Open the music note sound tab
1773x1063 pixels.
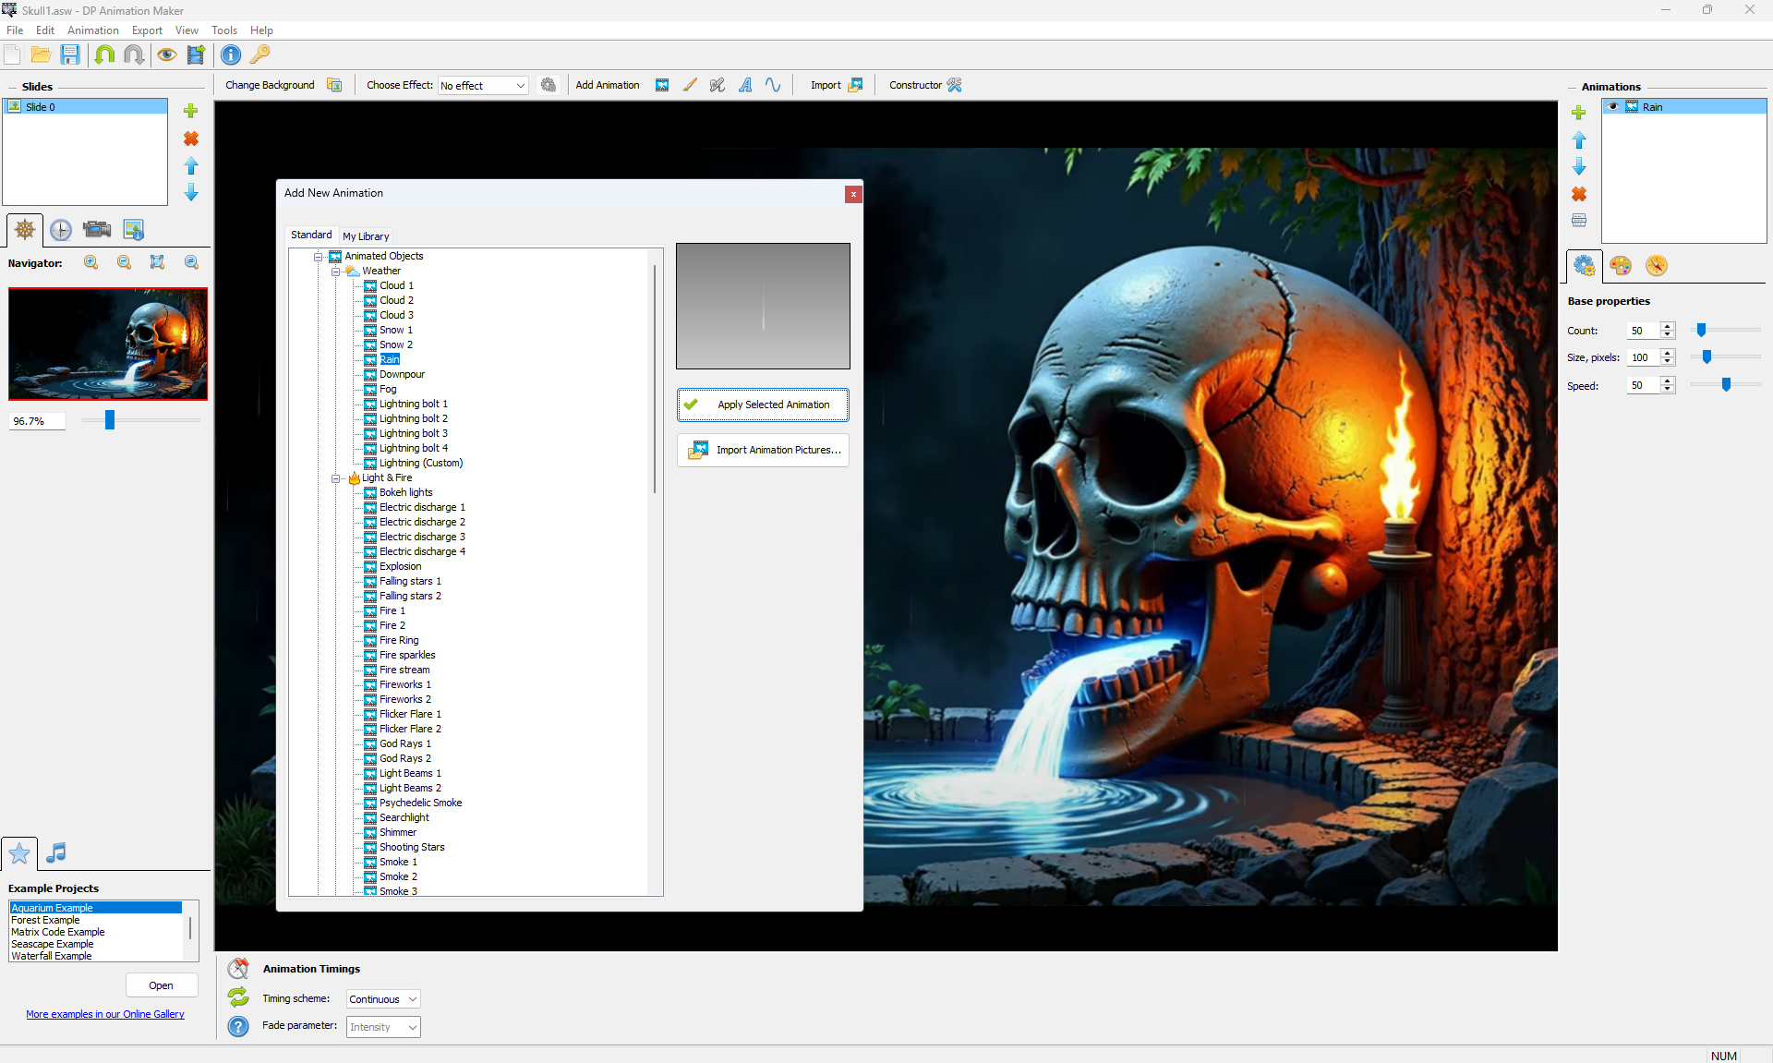pos(56,852)
